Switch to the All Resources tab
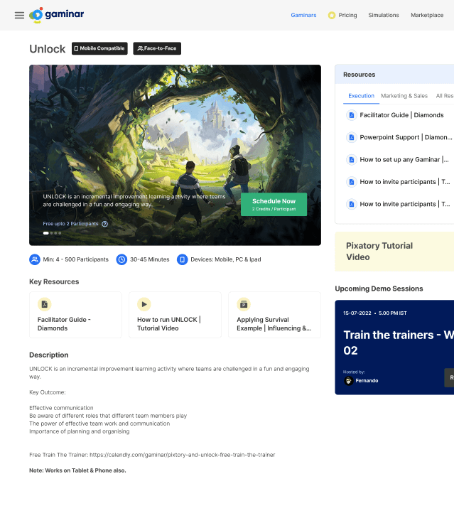Image resolution: width=454 pixels, height=506 pixels. click(x=445, y=96)
